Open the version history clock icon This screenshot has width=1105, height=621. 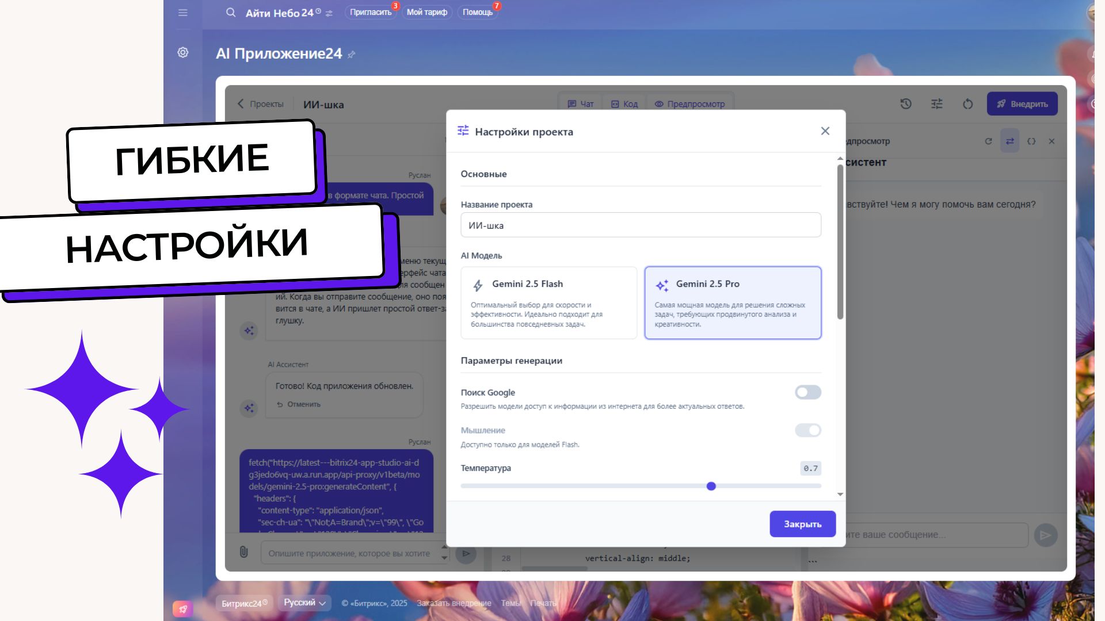(906, 104)
